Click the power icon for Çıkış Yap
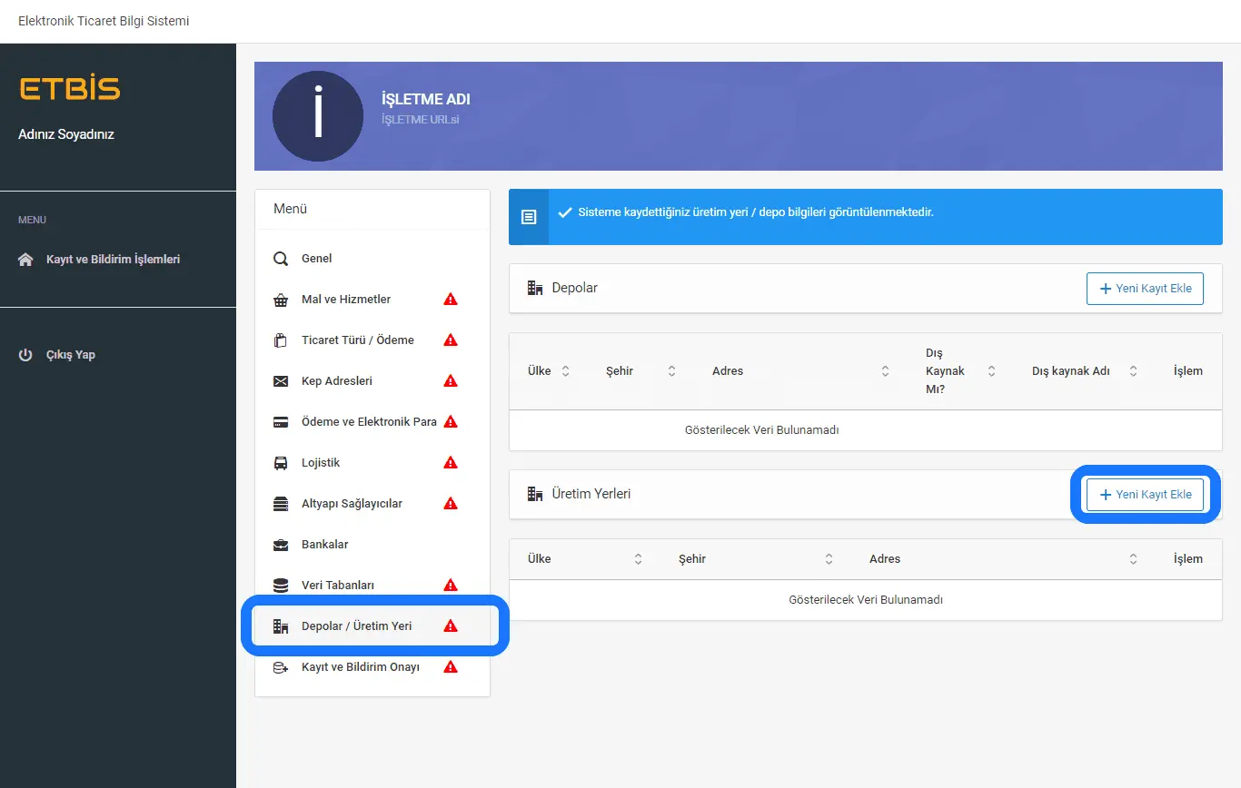This screenshot has width=1241, height=788. tap(25, 355)
